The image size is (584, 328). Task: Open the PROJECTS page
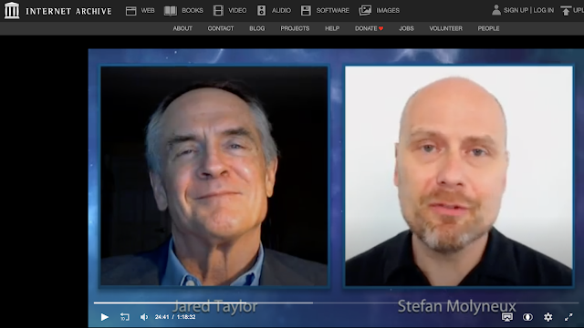tap(295, 28)
